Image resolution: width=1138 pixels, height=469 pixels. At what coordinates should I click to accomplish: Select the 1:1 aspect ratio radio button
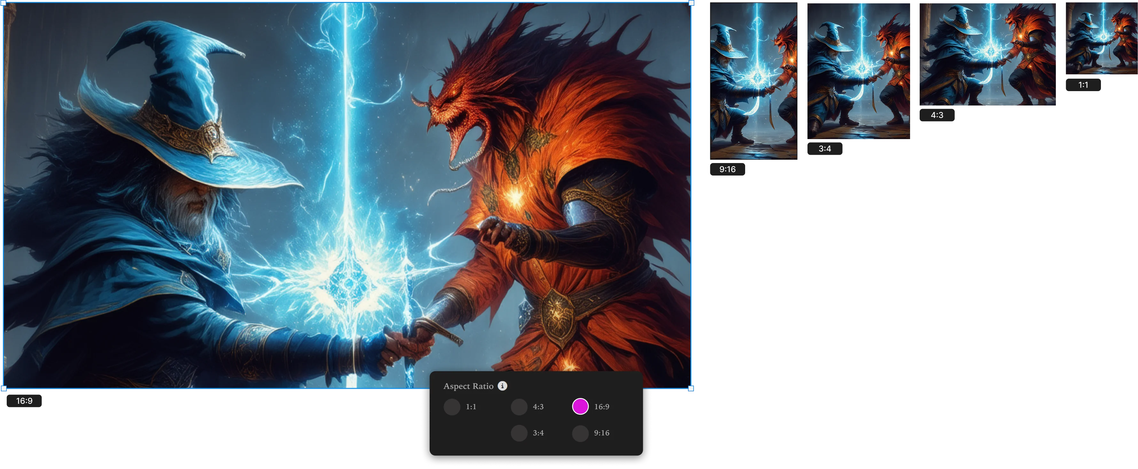point(452,407)
